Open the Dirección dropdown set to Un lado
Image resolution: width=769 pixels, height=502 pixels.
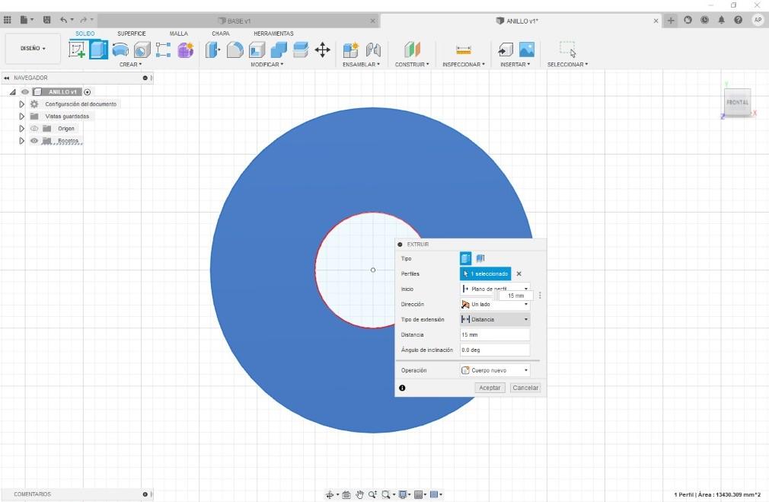point(495,304)
